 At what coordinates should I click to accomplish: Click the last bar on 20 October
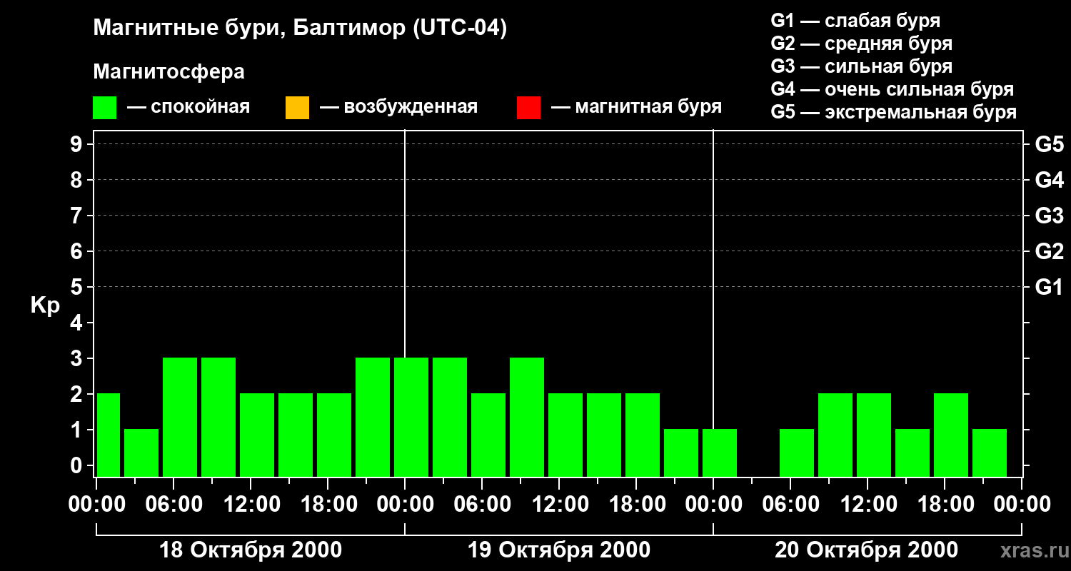pyautogui.click(x=990, y=453)
